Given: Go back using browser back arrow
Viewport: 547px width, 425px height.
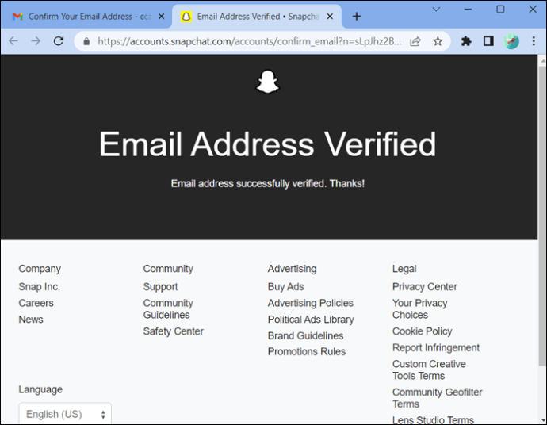Looking at the screenshot, I should click(13, 41).
